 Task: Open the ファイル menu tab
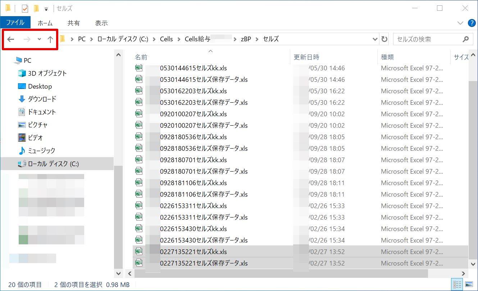pos(15,23)
